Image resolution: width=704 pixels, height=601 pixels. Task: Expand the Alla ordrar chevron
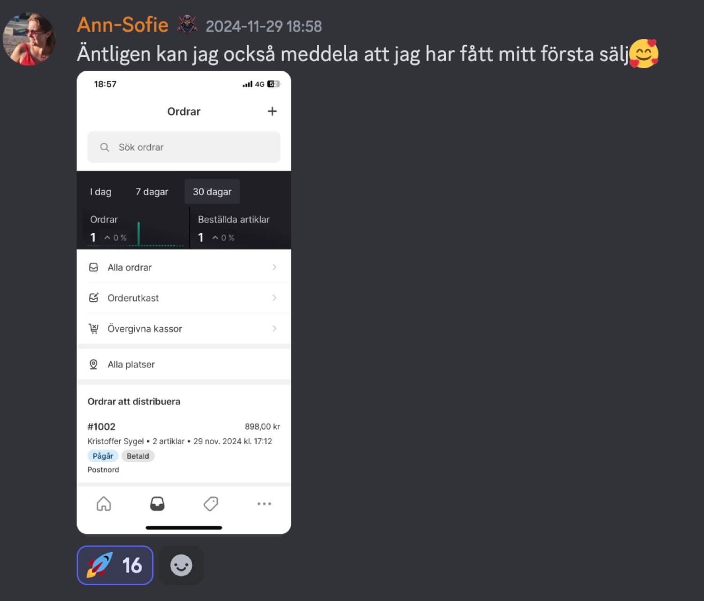(x=275, y=267)
